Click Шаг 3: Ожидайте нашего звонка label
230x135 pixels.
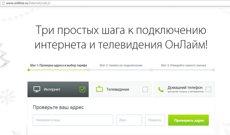(x=183, y=65)
